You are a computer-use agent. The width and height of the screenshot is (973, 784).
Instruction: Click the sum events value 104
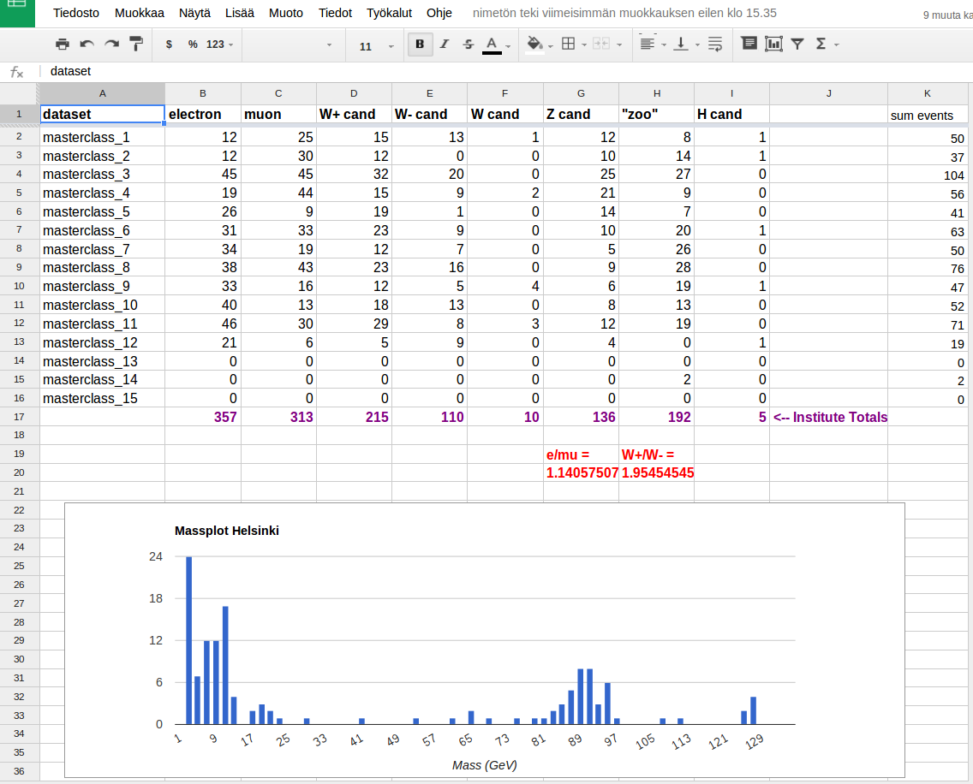[928, 175]
